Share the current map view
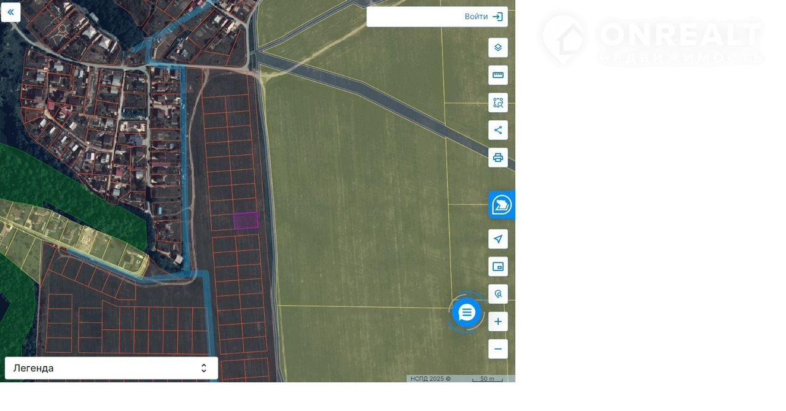 click(498, 130)
